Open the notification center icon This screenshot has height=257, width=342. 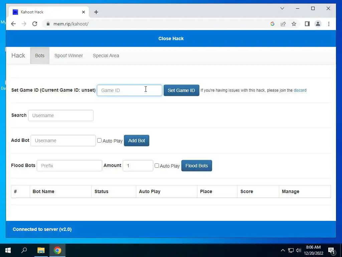click(x=331, y=251)
